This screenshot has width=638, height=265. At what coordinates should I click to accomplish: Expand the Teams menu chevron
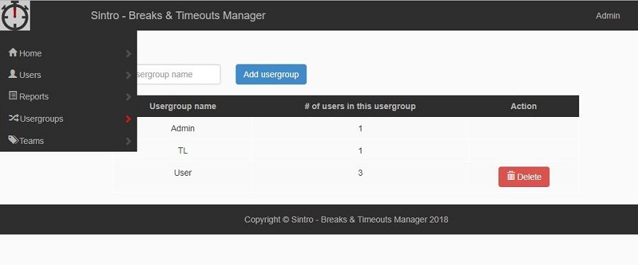click(x=128, y=141)
